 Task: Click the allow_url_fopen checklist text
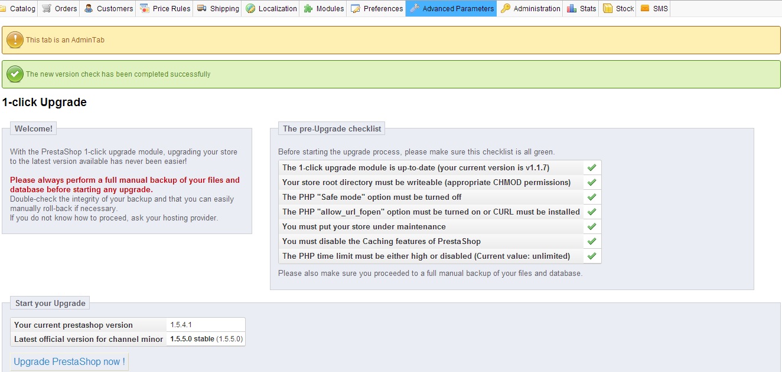click(x=431, y=212)
